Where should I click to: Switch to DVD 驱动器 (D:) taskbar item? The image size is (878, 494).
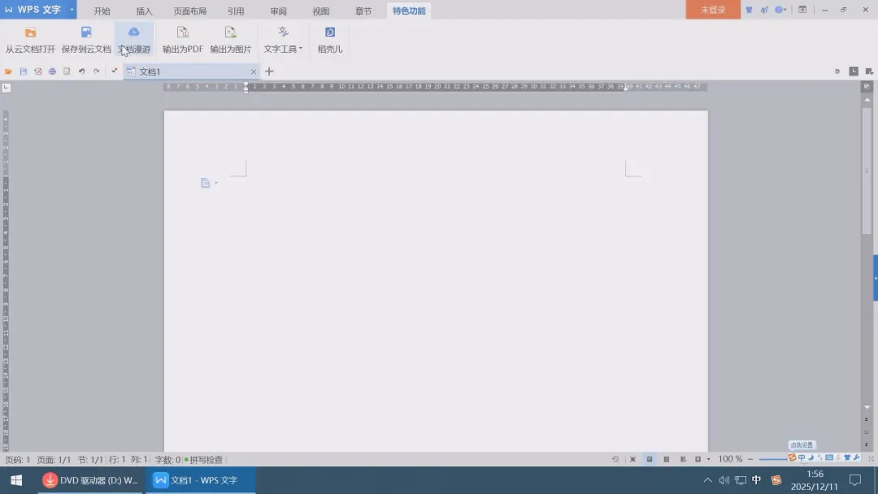click(90, 480)
